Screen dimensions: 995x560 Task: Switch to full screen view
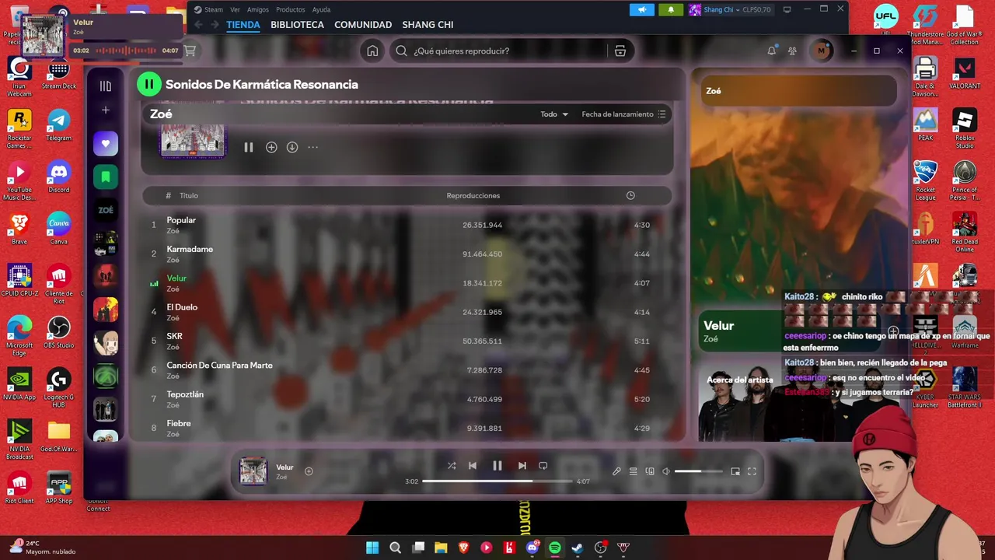click(752, 471)
